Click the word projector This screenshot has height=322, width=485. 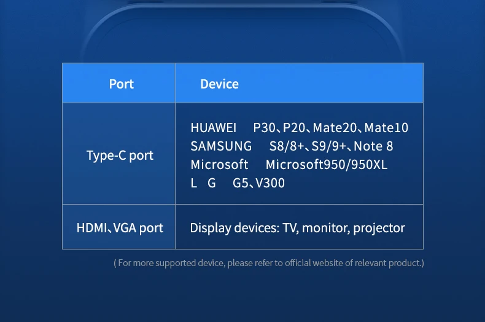pos(379,228)
